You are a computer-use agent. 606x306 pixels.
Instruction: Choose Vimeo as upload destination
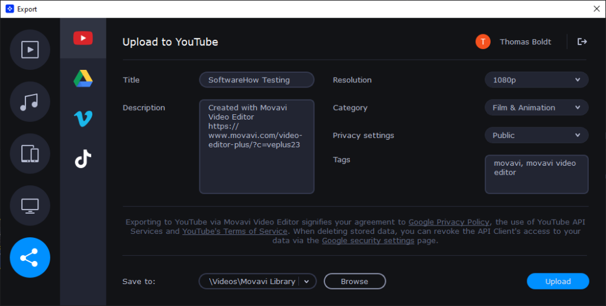click(83, 118)
